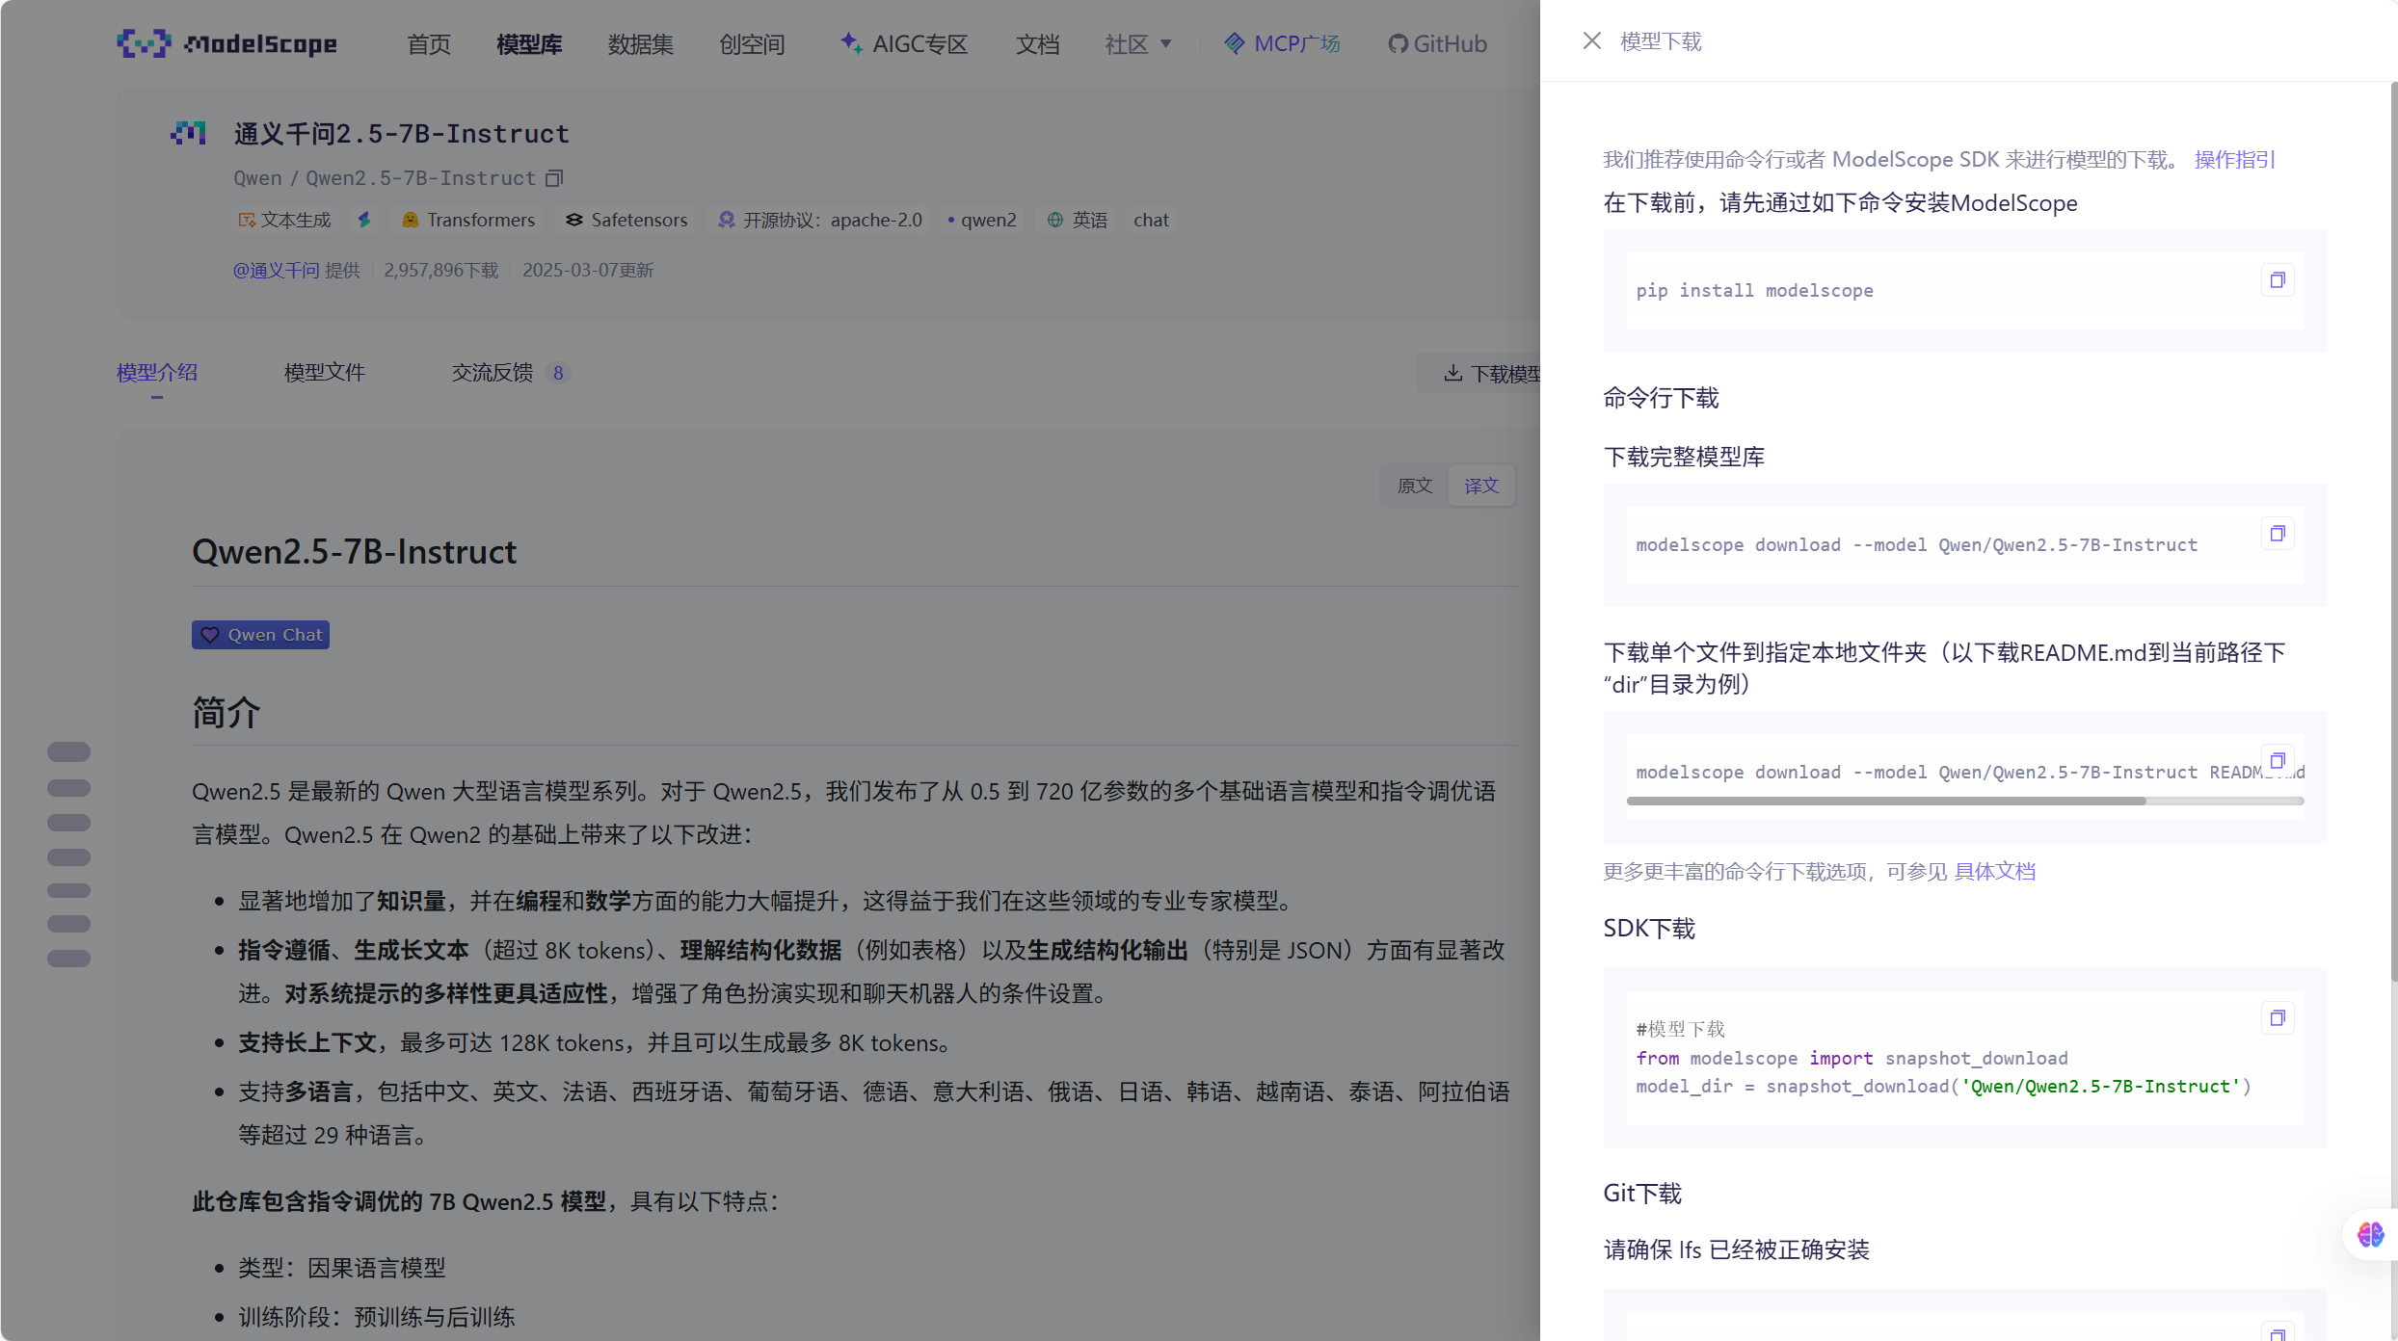Screen dimensions: 2398x1341
Task: Click the last outline marker in left sidebar
Action: point(68,959)
